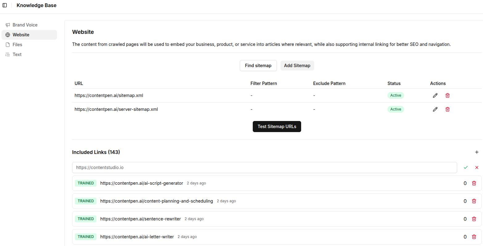Select the Website sidebar tab
Screen dimensions: 483x246
(x=21, y=34)
